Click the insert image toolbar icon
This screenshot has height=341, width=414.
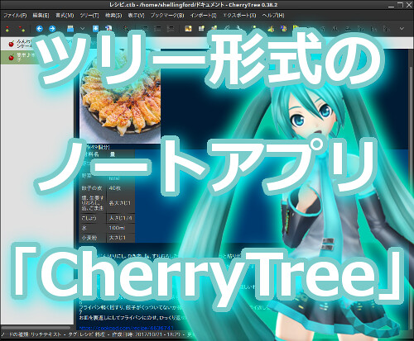188,29
